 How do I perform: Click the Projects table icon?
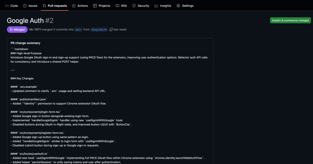pos(95,6)
